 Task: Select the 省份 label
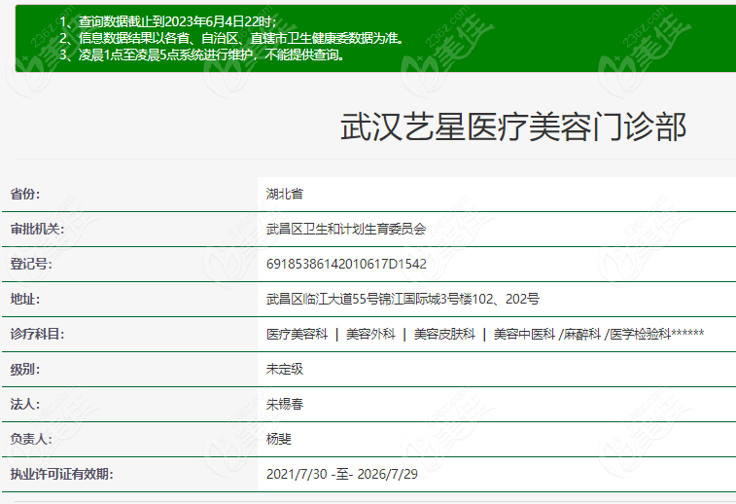click(x=25, y=194)
